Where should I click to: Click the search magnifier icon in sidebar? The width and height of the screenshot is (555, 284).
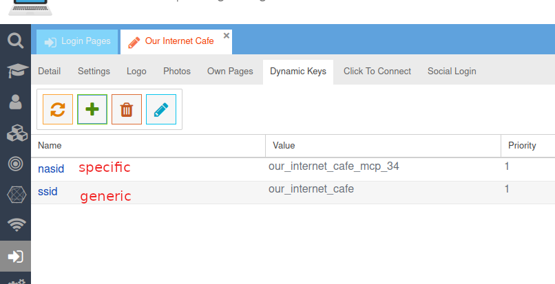pyautogui.click(x=15, y=41)
